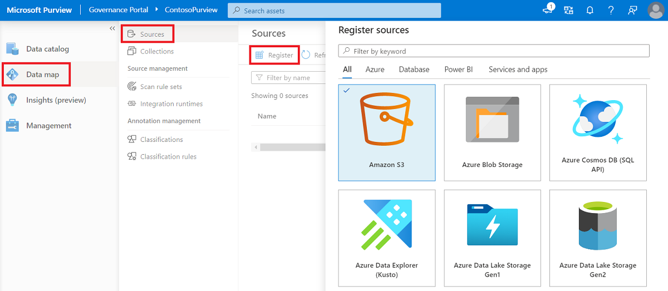Open the user account avatar
This screenshot has height=291, width=668.
click(656, 10)
